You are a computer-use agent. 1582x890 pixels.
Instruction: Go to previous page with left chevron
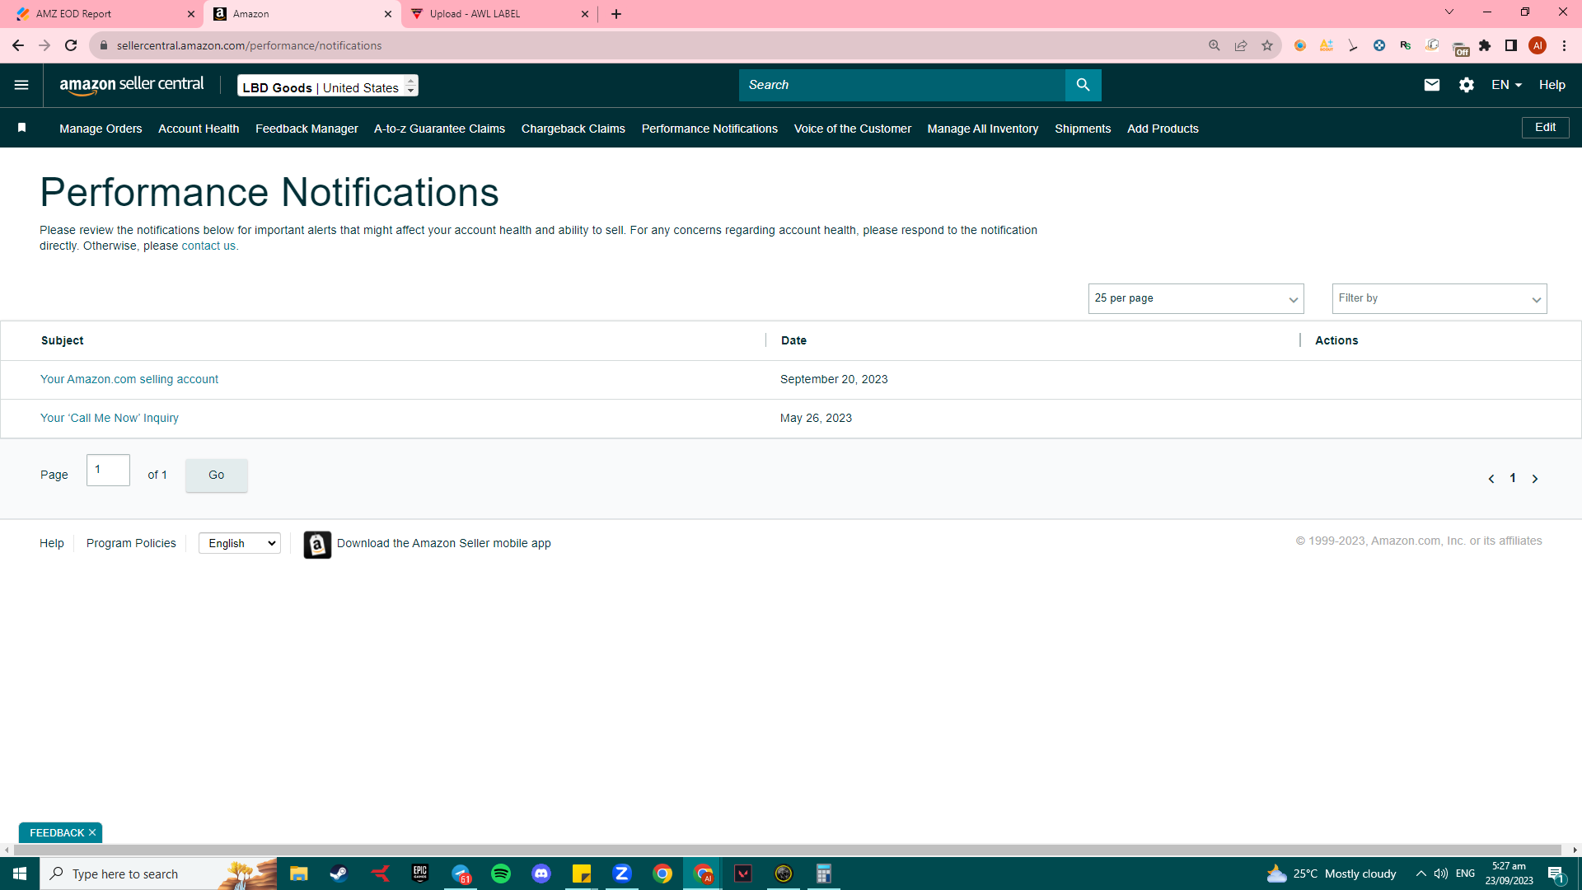pos(1491,479)
